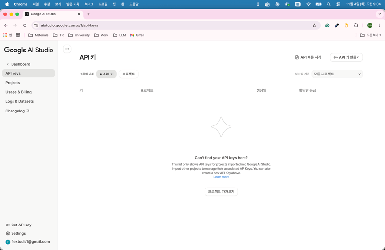
Task: Open Settings in the sidebar
Action: 16,233
